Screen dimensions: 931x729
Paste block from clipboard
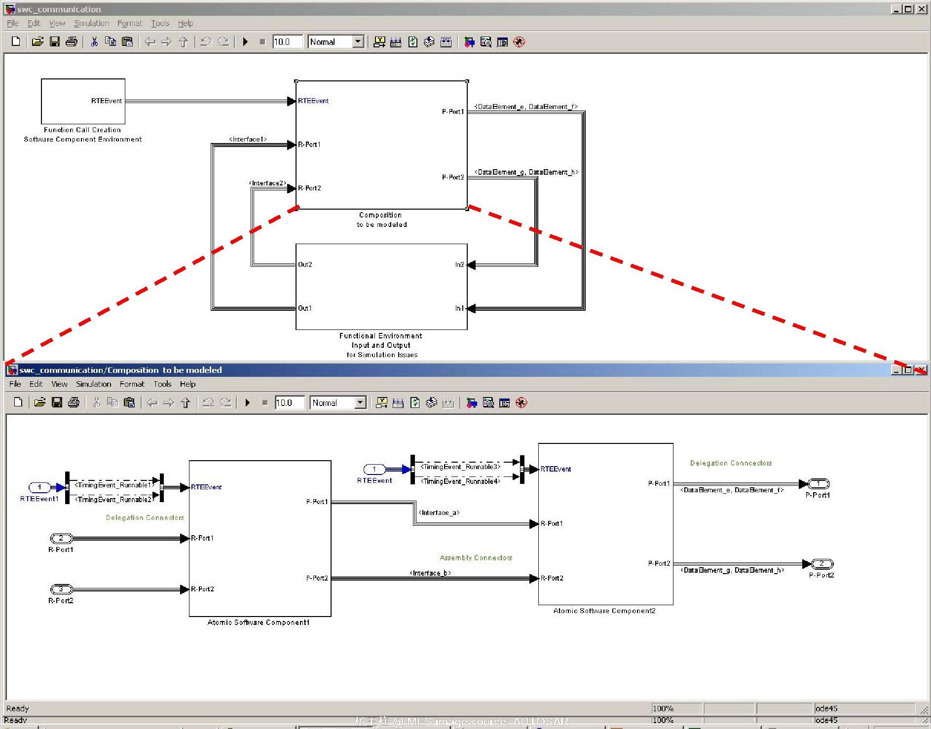pos(127,41)
